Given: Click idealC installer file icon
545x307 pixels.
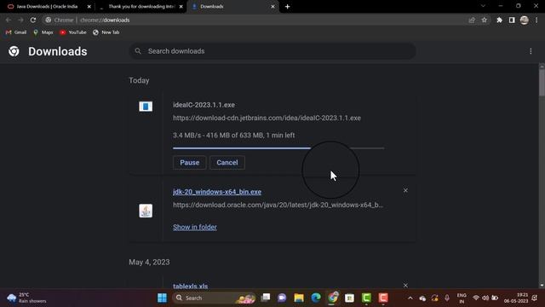Looking at the screenshot, I should [x=146, y=106].
